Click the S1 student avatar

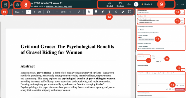[x=136, y=4]
